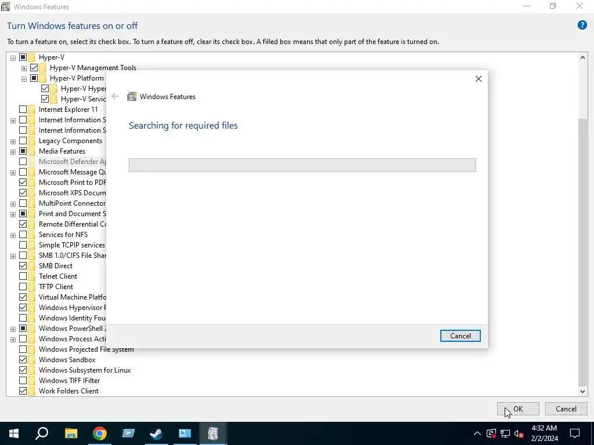Click the Windows Features icon in dialog header

point(132,97)
